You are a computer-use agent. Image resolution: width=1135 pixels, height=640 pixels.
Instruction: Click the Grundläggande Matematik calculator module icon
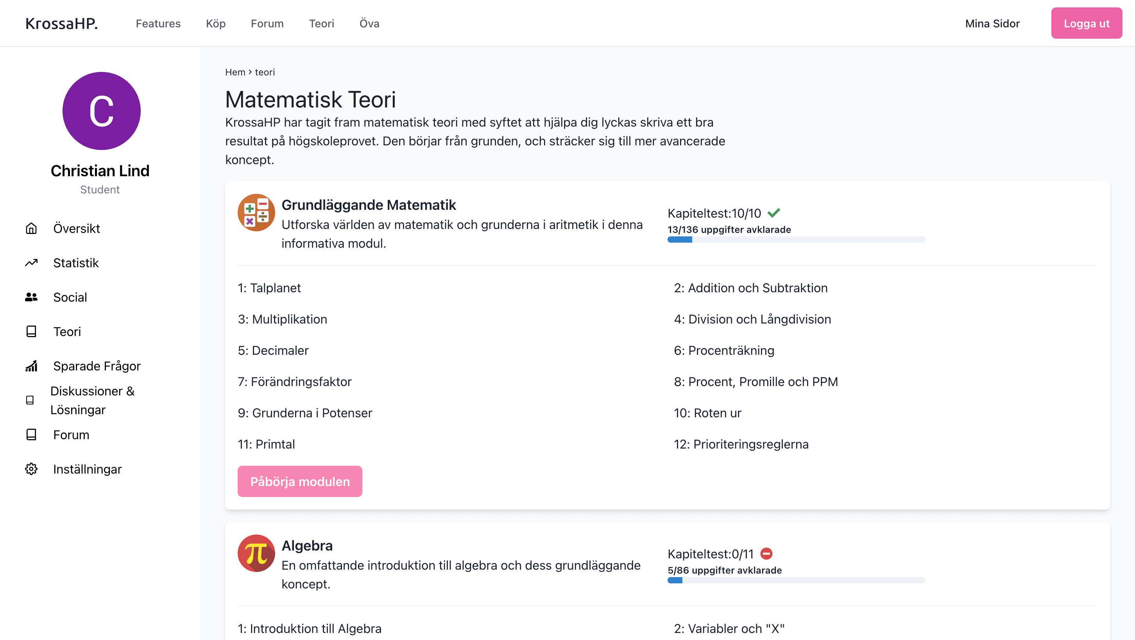tap(256, 213)
